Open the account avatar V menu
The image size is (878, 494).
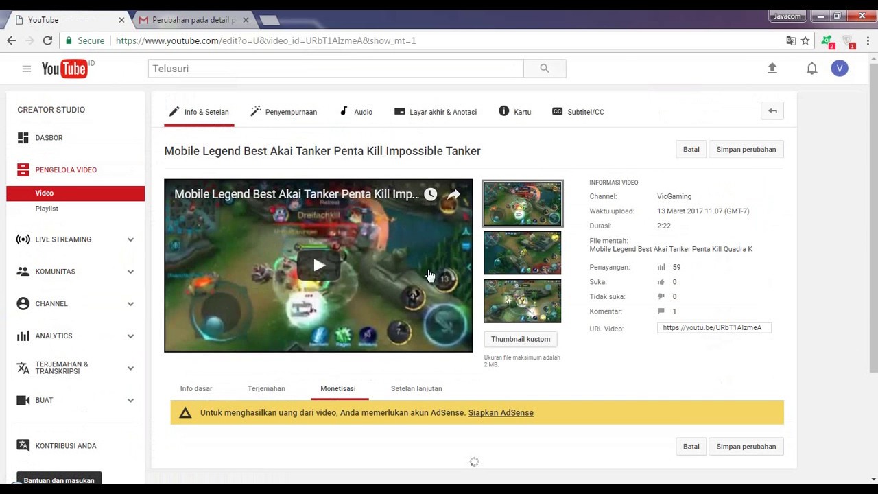(840, 68)
